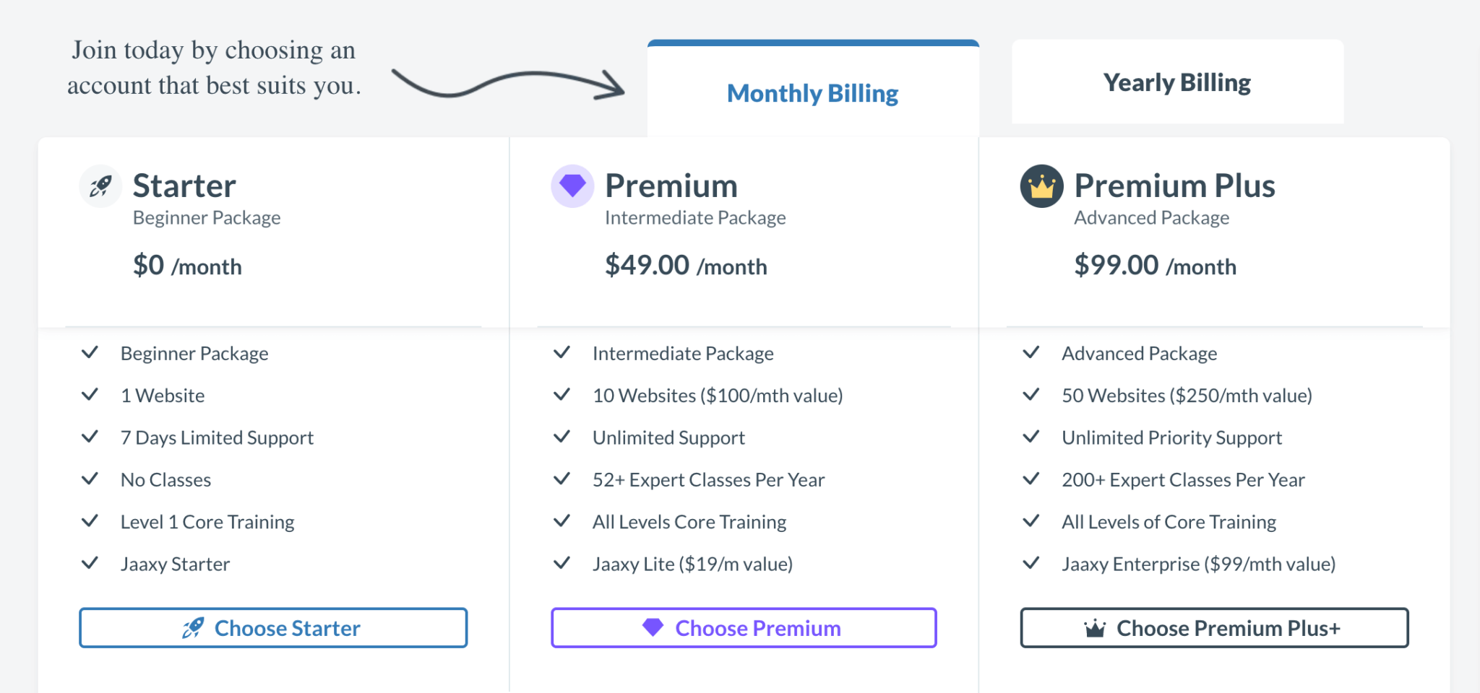Viewport: 1480px width, 693px height.
Task: Click the checkmark beside 50 Websites
Action: click(1031, 395)
